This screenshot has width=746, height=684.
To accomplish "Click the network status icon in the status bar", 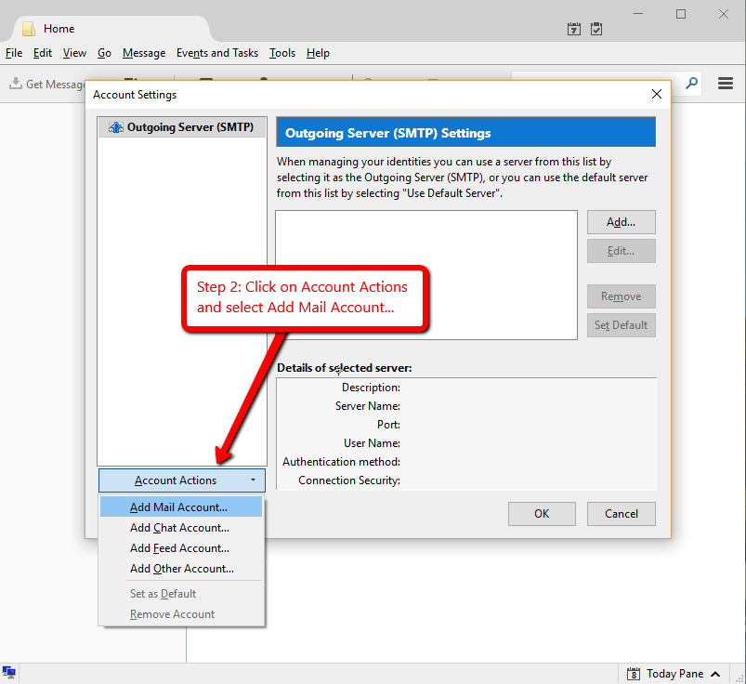I will (x=9, y=673).
